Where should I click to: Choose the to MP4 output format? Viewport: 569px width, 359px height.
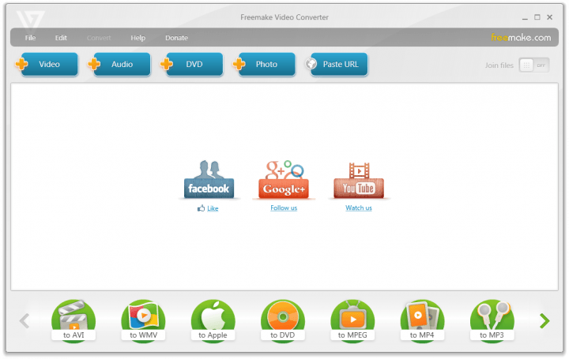422,320
